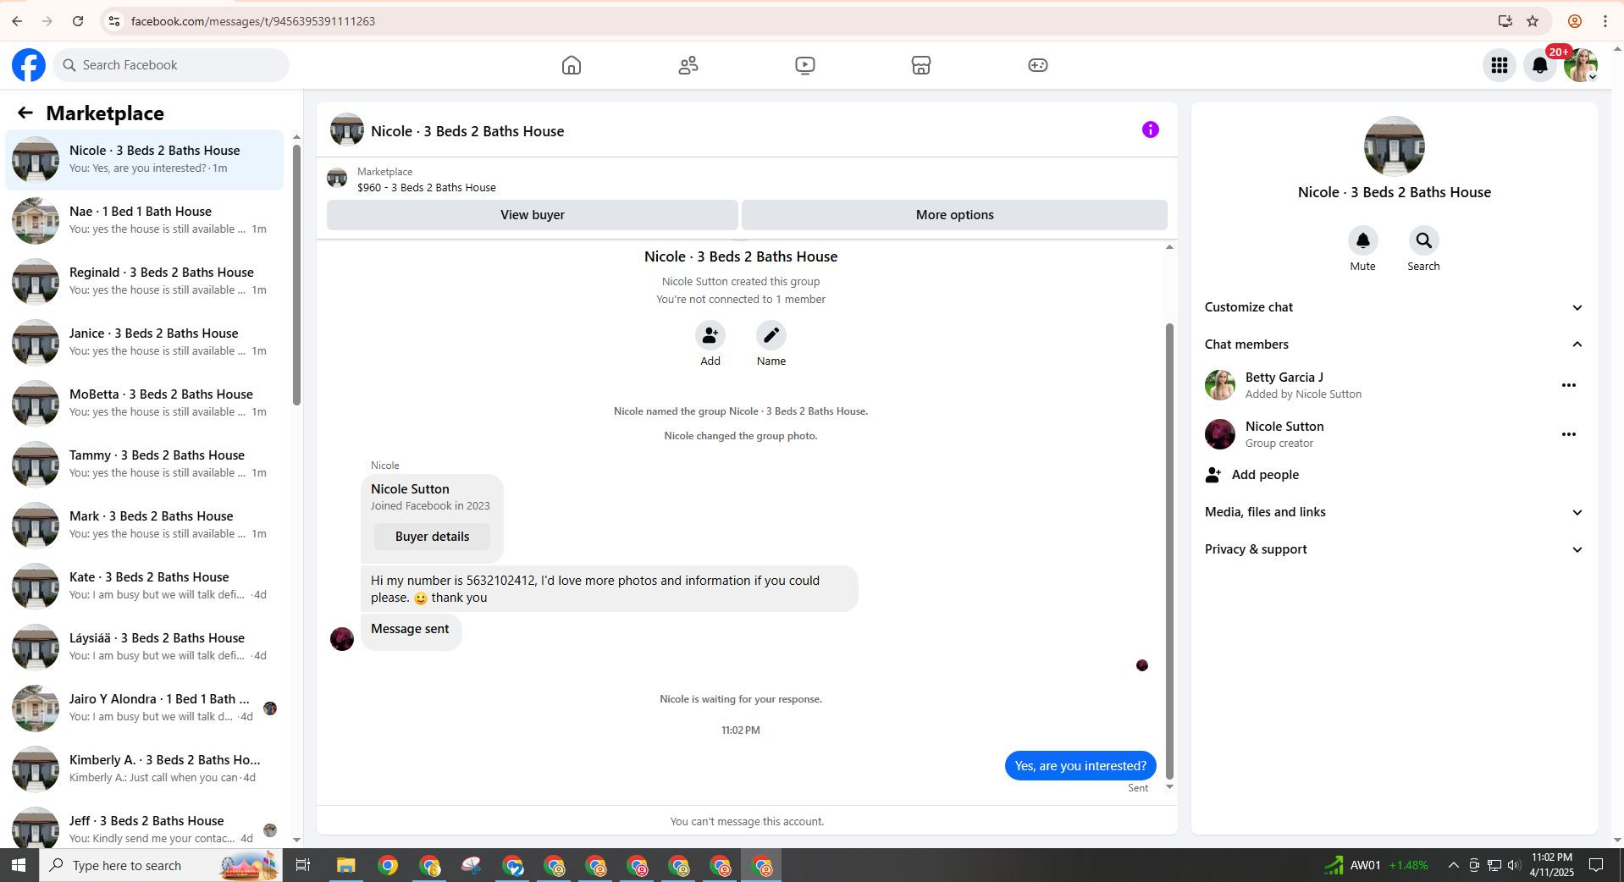Viewport: 1624px width, 882px height.
Task: Open the Windows Start button
Action: click(x=19, y=865)
